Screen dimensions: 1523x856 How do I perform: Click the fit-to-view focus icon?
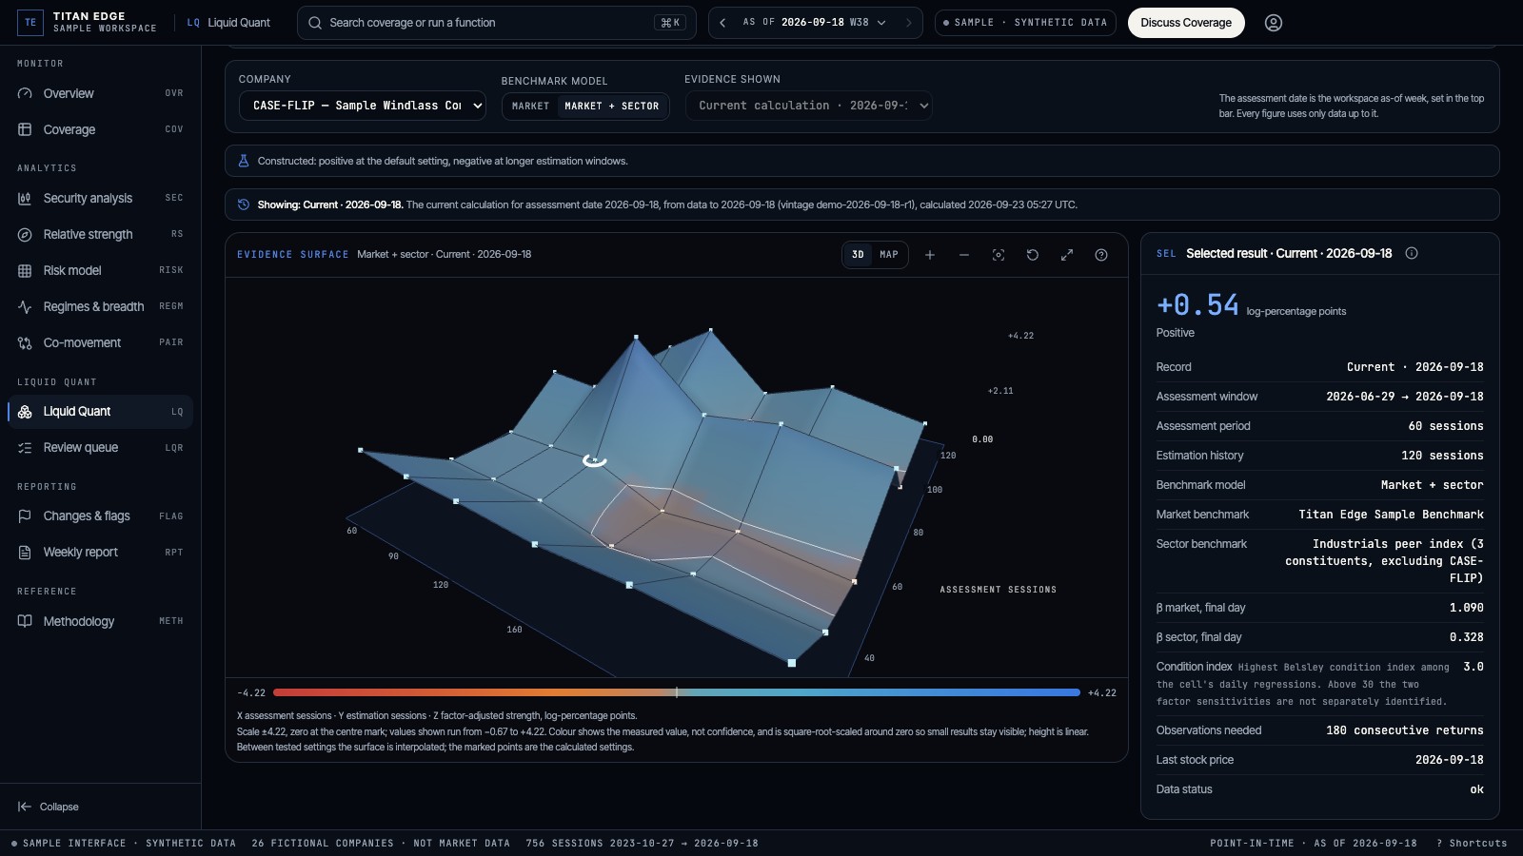click(999, 255)
